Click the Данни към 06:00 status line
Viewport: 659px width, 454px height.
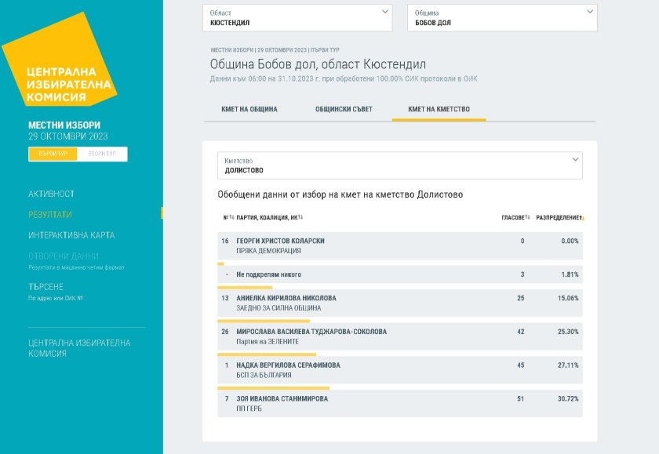pyautogui.click(x=344, y=78)
